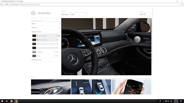Image resolution: width=184 pixels, height=103 pixels.
Task: Open the Chrome three-dot menu
Action: [182, 4]
